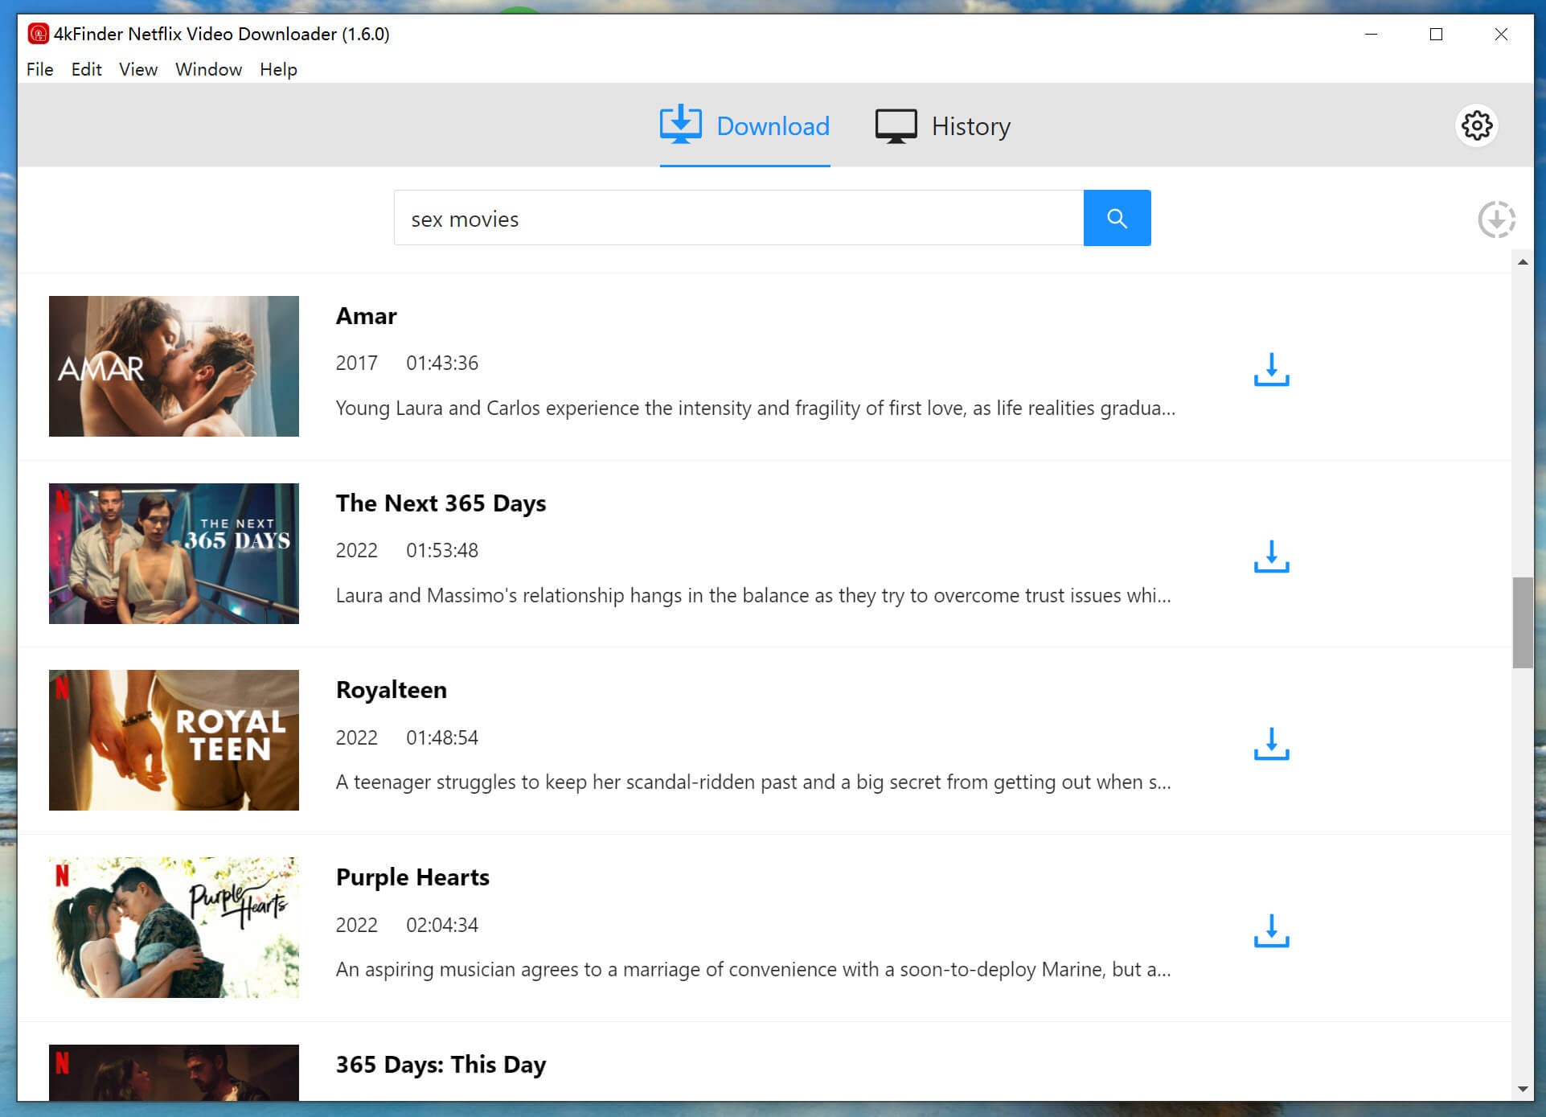Click the Download tab icon

679,125
